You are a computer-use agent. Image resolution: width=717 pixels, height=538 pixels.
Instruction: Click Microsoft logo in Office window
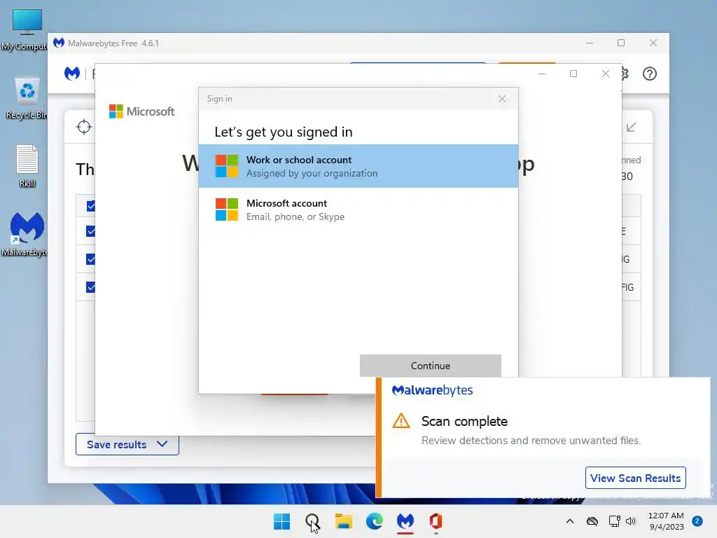(141, 111)
